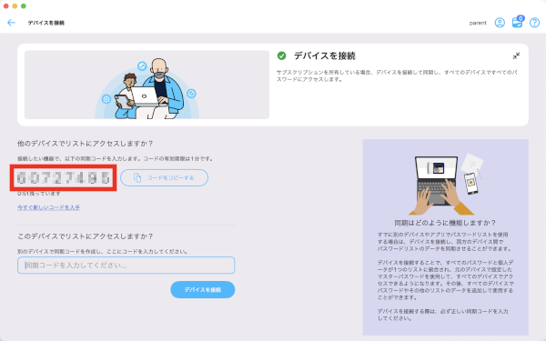Viewport: 546px width, 341px height.
Task: Click the デバイスを接続 title in header bar
Action: 46,23
